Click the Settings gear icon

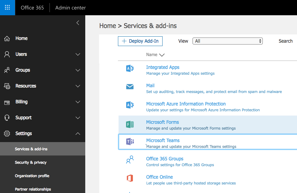pyautogui.click(x=7, y=134)
